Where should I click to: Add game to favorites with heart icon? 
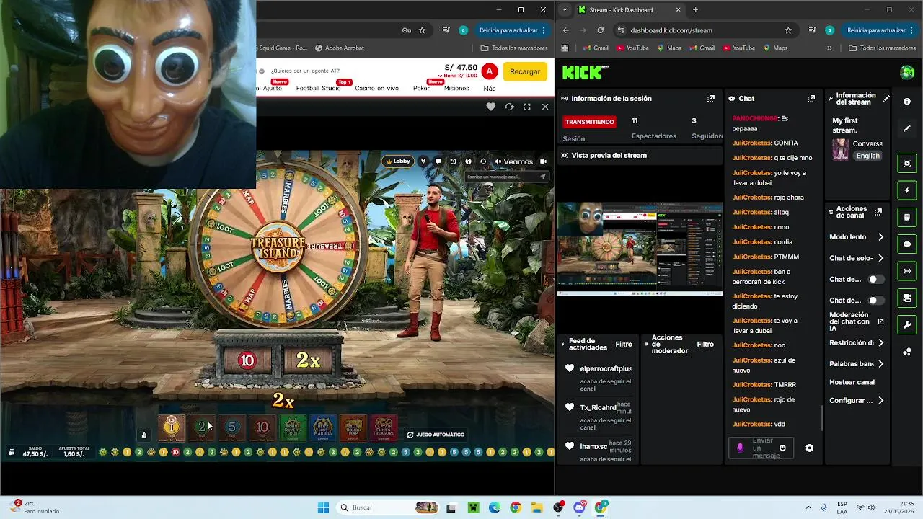coord(491,107)
